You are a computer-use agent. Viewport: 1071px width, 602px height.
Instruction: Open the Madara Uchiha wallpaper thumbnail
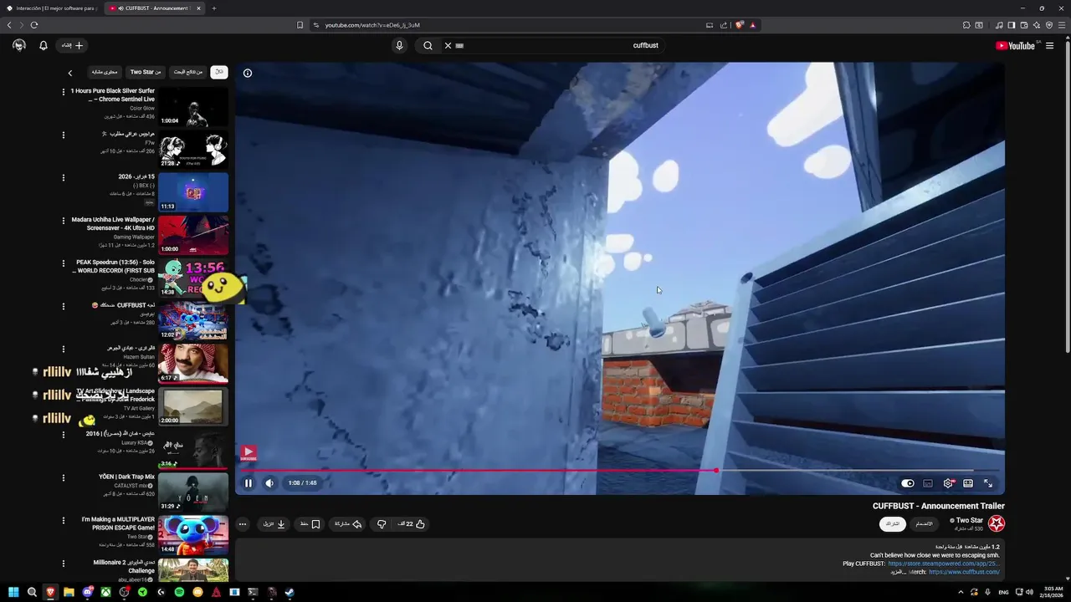pyautogui.click(x=193, y=235)
